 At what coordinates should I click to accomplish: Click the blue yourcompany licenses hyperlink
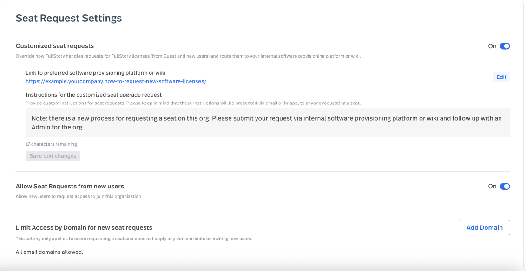coord(116,81)
